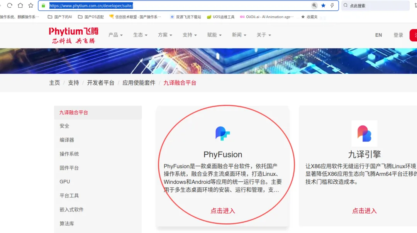Screen dimensions: 417x233
Task: Click 九译融合平台 in breadcrumb
Action: (180, 83)
